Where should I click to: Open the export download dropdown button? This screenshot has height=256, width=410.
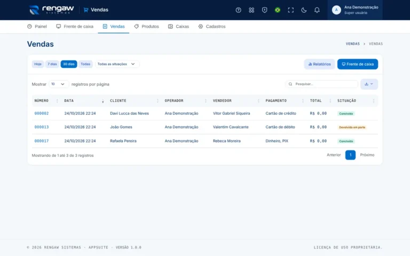coord(369,84)
